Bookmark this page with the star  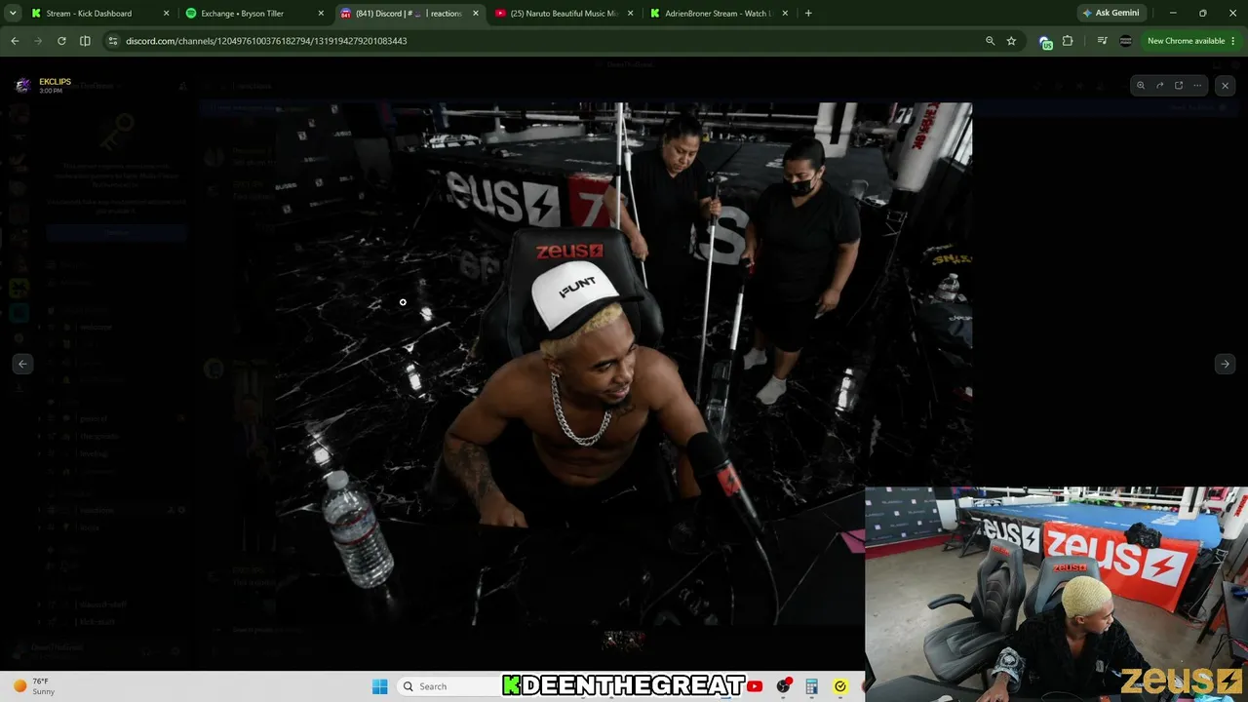pos(1011,41)
